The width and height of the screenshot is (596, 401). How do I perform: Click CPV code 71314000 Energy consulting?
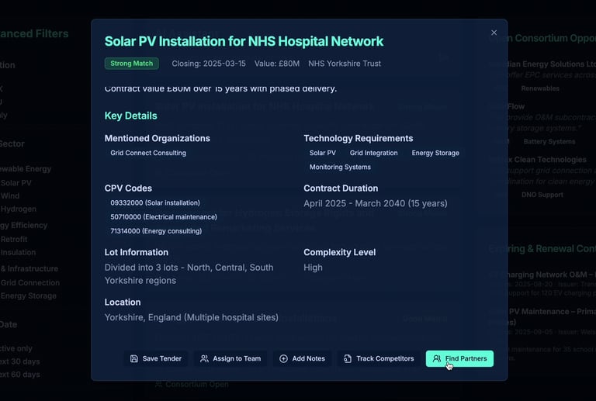[x=156, y=230]
